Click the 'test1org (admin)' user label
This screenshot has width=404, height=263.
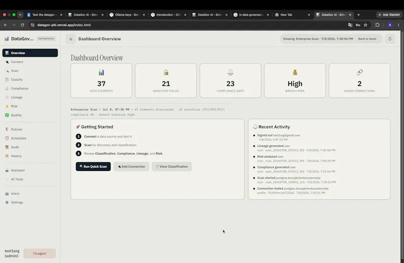coord(12,253)
